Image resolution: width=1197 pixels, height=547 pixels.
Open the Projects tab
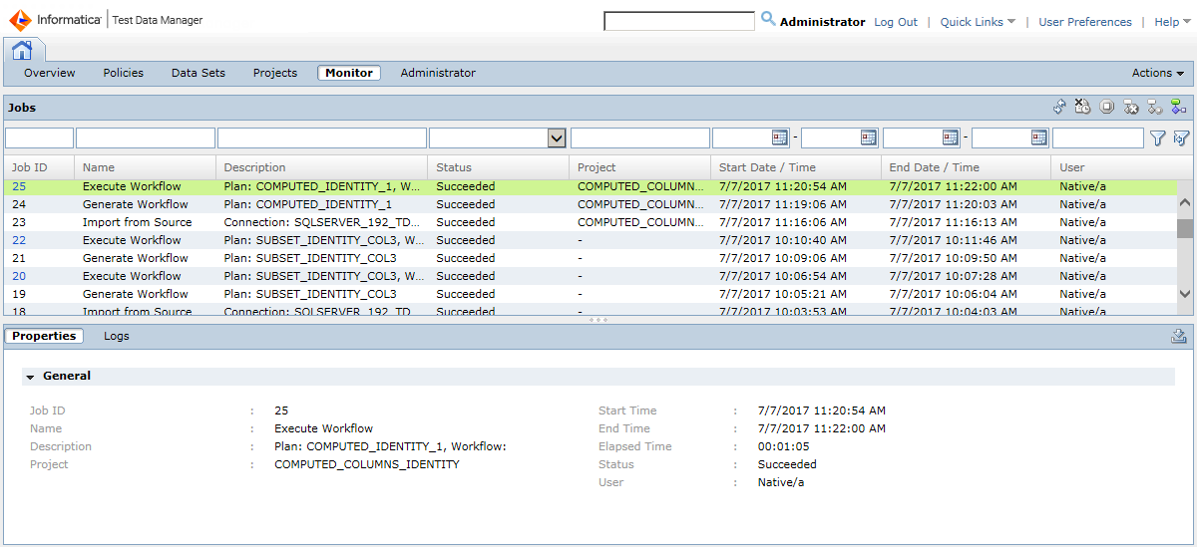pyautogui.click(x=275, y=73)
